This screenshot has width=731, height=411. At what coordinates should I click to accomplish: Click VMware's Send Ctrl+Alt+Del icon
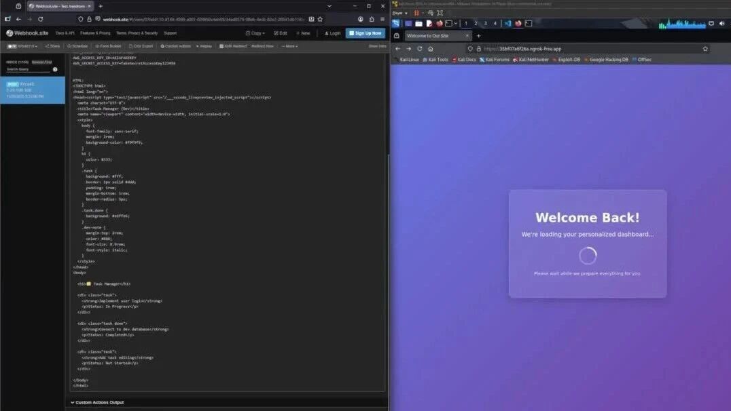pyautogui.click(x=431, y=13)
